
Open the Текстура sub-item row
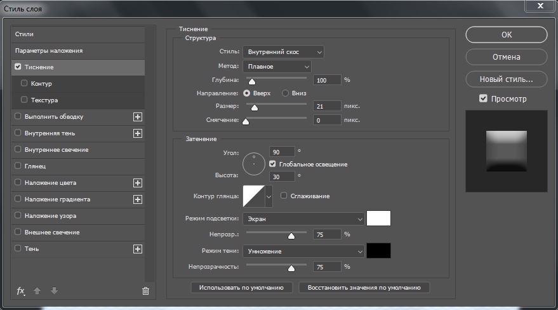(78, 100)
